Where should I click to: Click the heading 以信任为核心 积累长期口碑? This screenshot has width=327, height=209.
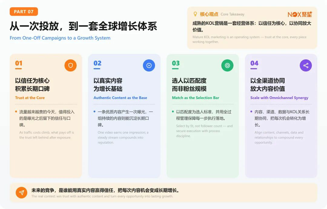[x=32, y=85]
